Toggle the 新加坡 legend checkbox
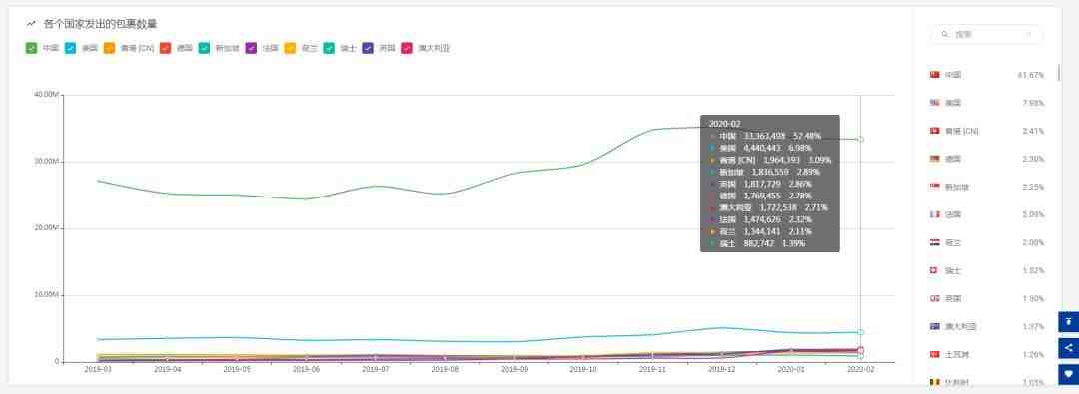This screenshot has height=394, width=1079. pyautogui.click(x=204, y=48)
